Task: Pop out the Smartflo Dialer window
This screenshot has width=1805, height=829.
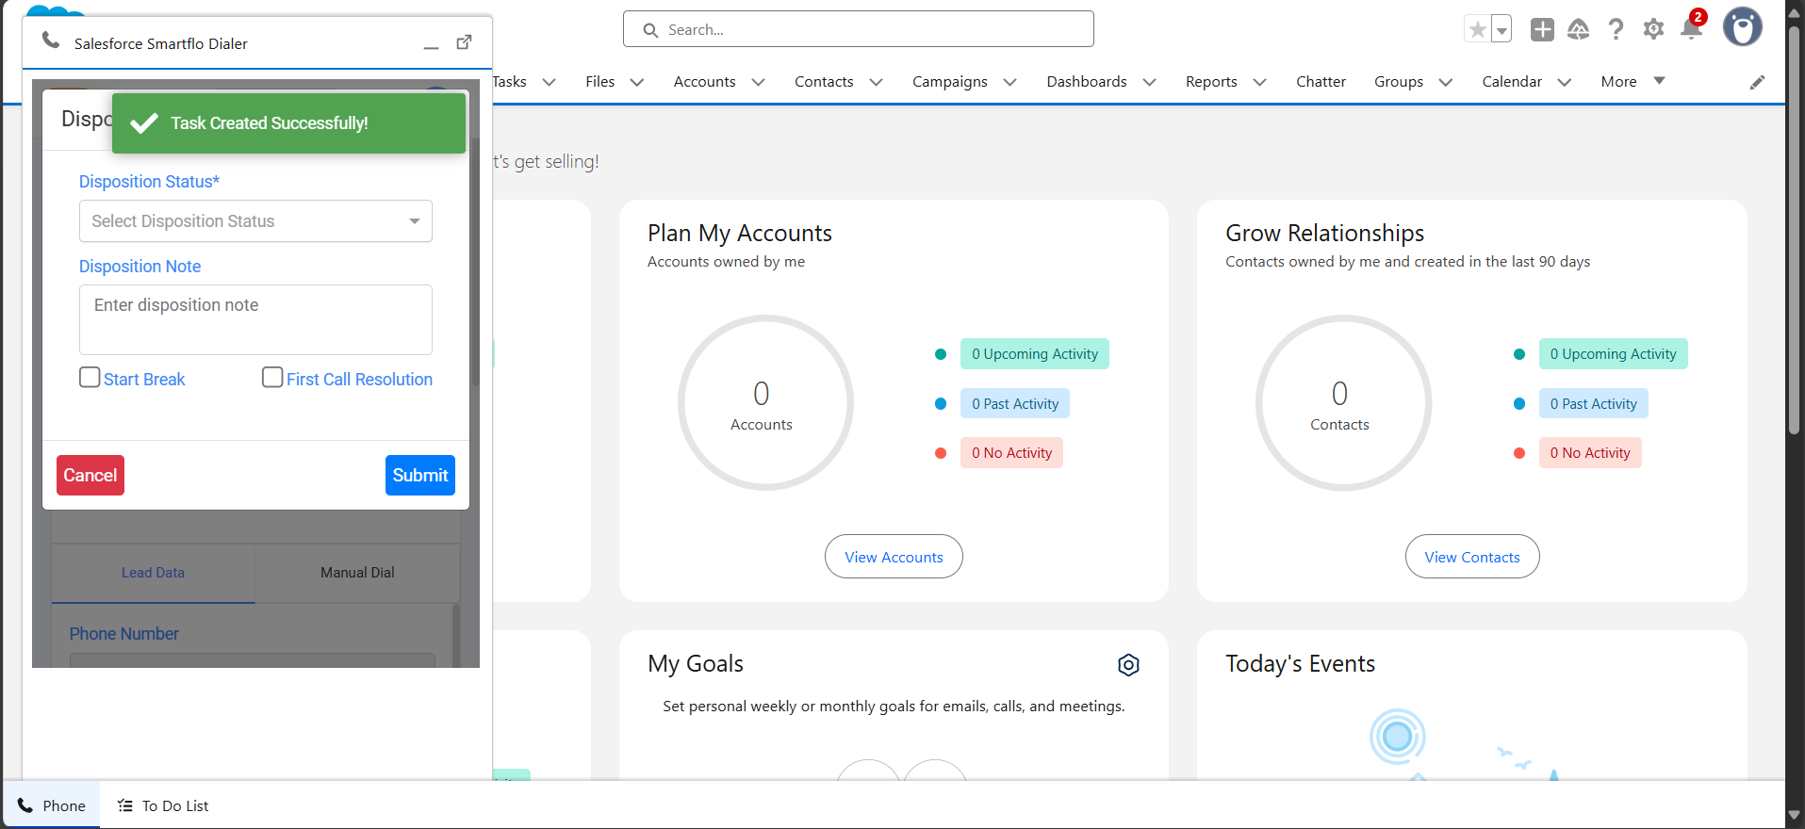Action: pos(464,42)
